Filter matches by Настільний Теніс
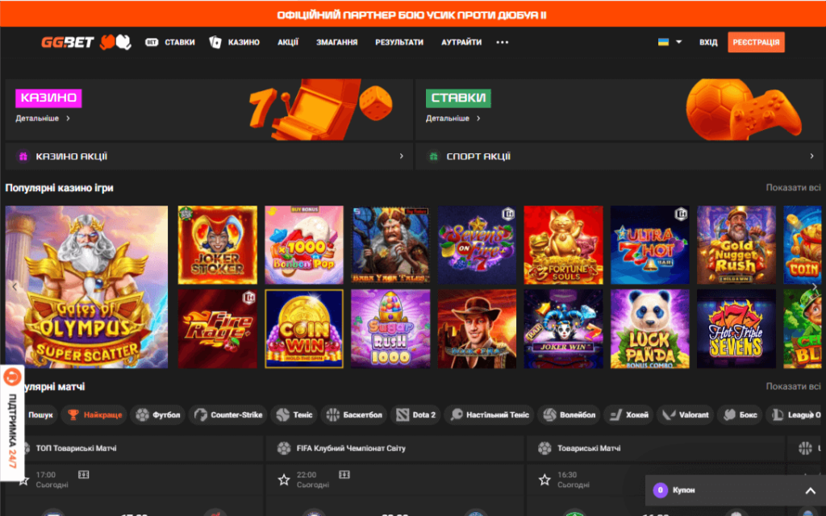The height and width of the screenshot is (516, 826). (x=490, y=415)
